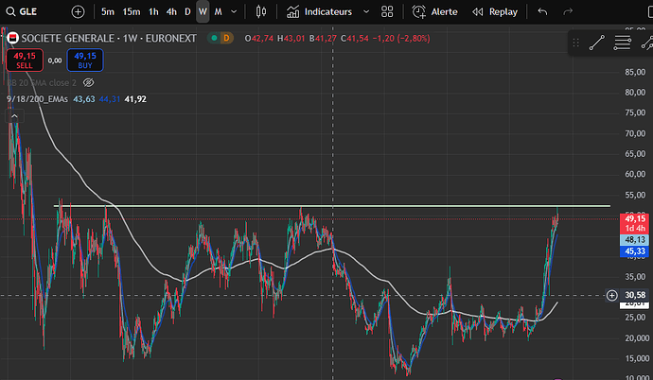
Task: Click the plus icon beside 30,58
Action: pyautogui.click(x=611, y=296)
